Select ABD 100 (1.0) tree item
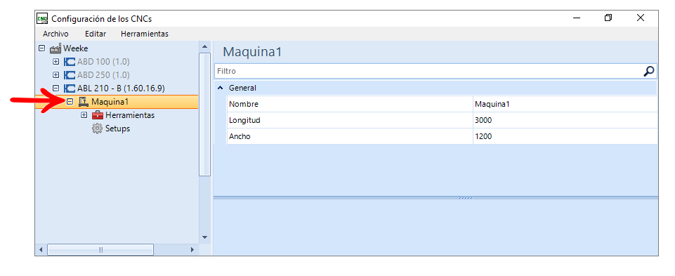675x276 pixels. [103, 62]
